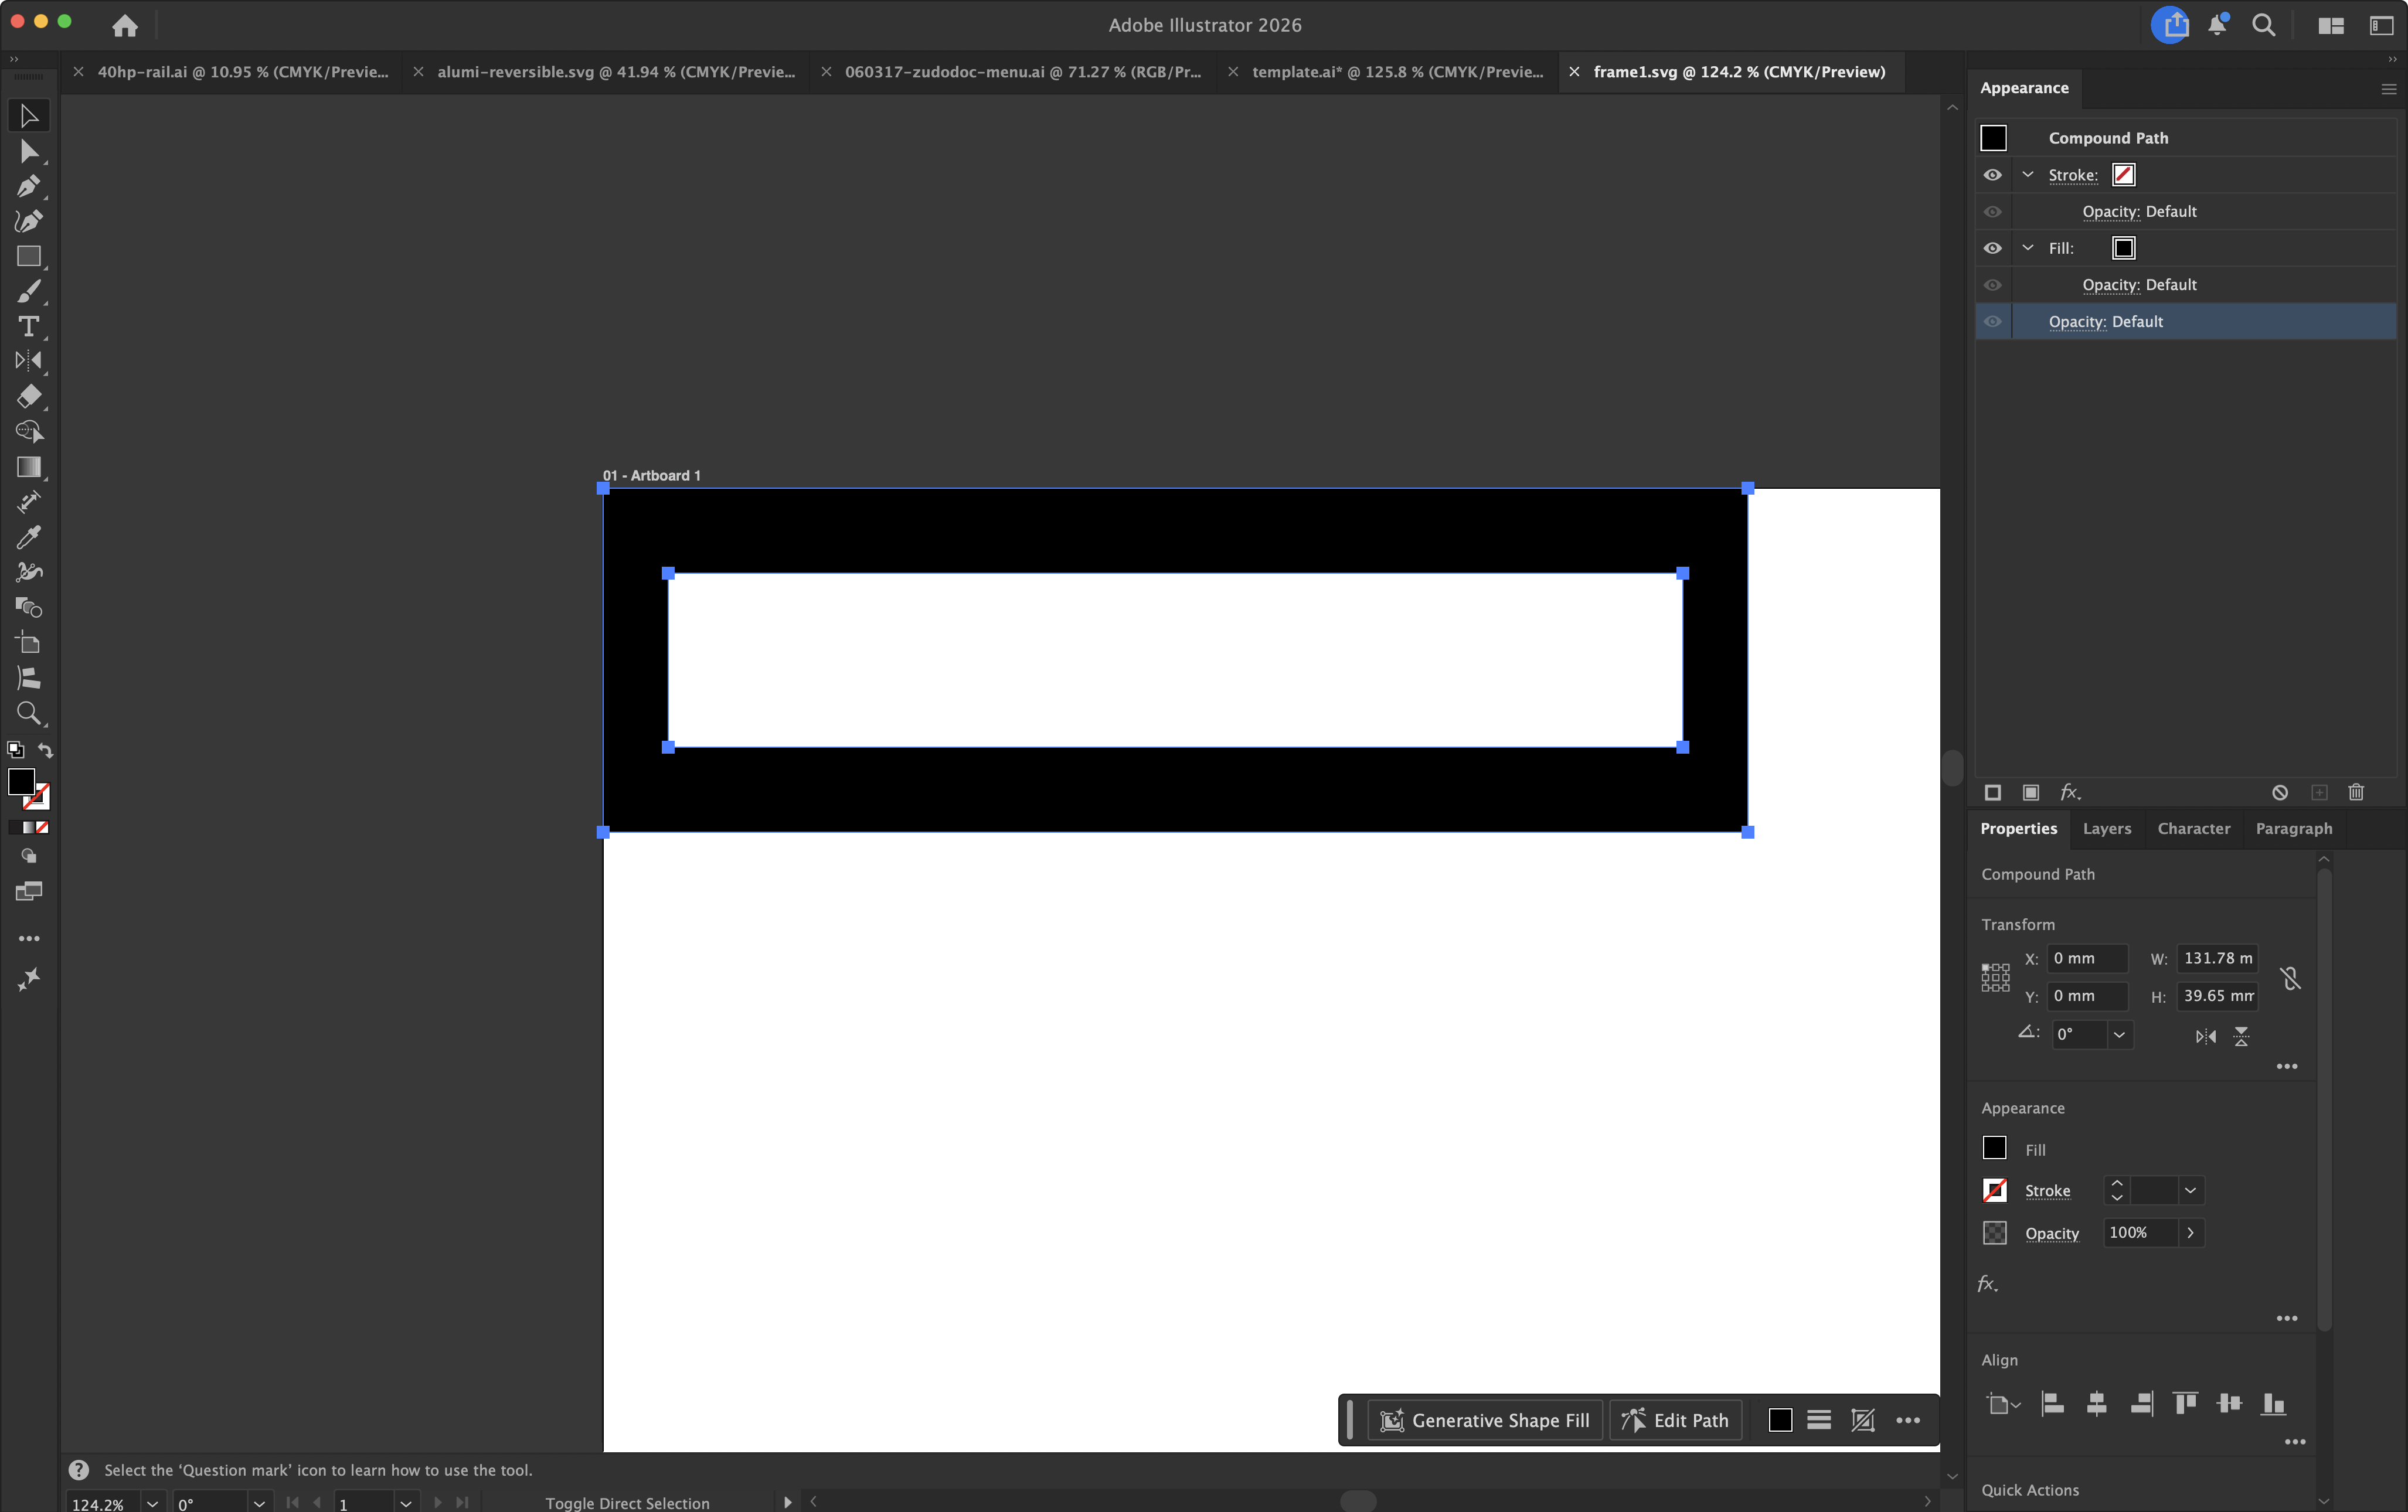Screen dimensions: 2408x1512
Task: Toggle the constrain proportions link for width and height
Action: [x=2290, y=978]
